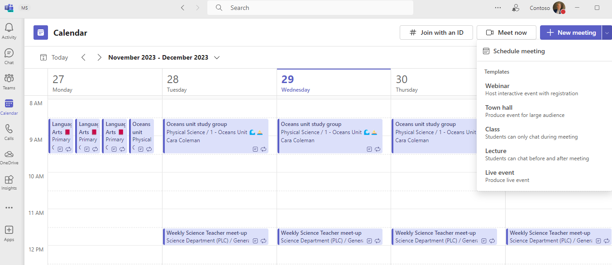Viewport: 612px width, 265px height.
Task: Start a Meet now session
Action: click(x=506, y=32)
